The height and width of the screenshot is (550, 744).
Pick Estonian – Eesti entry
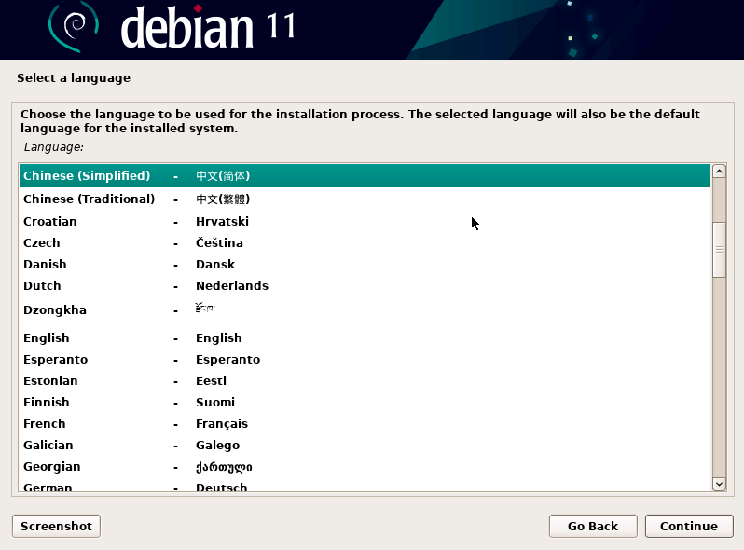tap(365, 380)
